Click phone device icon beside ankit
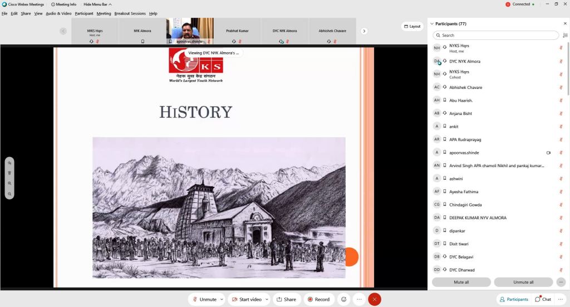 click(445, 126)
